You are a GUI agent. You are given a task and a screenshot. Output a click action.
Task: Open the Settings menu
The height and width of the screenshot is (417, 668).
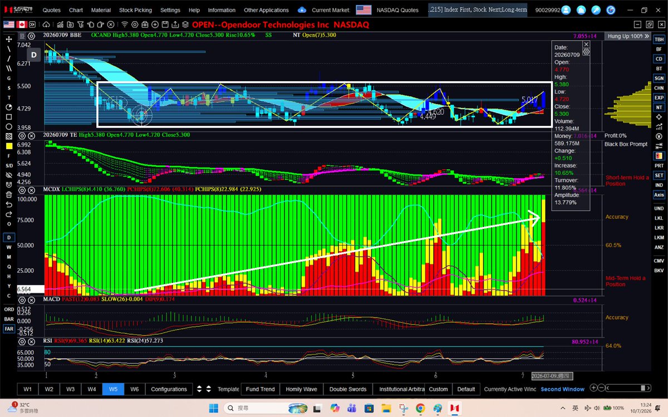[x=170, y=10]
